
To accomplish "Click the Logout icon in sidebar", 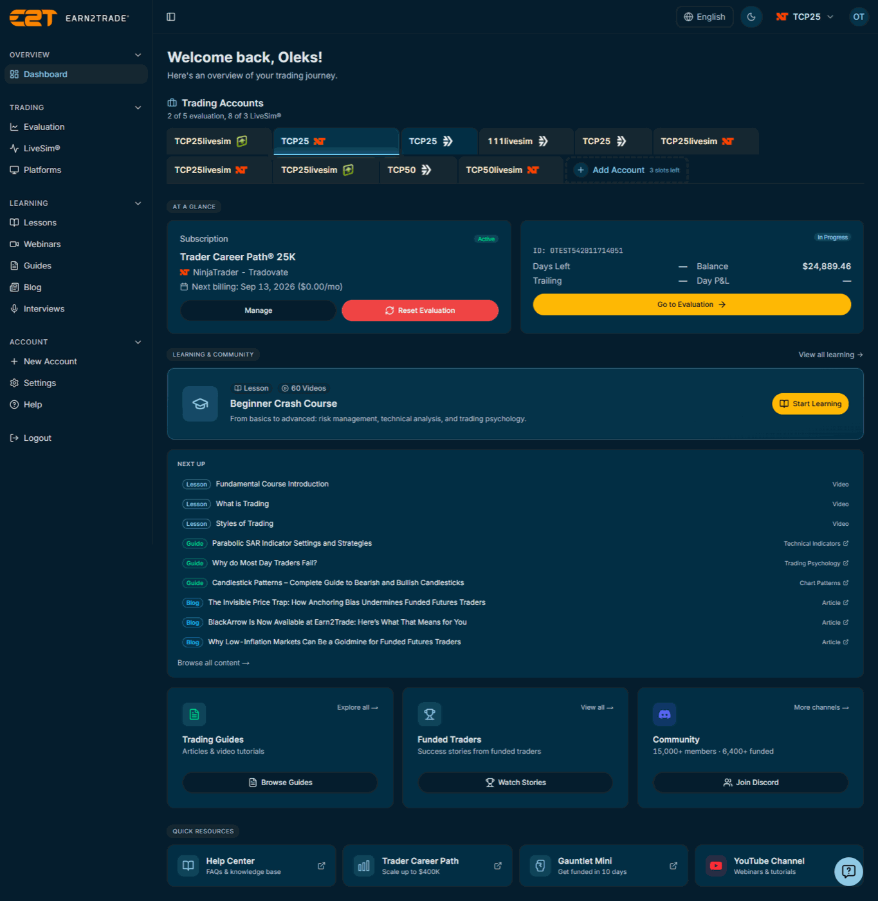I will click(14, 438).
